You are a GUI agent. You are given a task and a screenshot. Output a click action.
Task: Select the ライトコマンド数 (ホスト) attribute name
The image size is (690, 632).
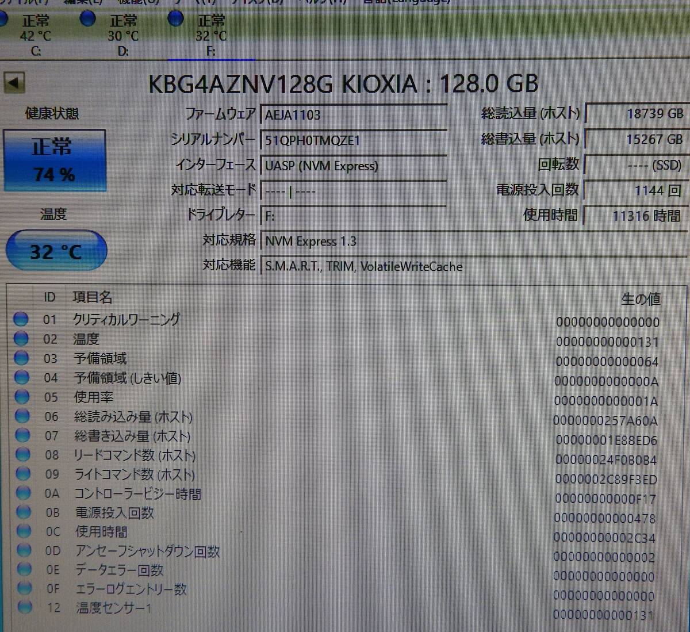point(135,474)
